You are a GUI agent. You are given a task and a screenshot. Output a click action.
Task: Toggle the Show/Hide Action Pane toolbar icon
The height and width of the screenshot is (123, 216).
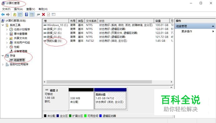click(32, 14)
